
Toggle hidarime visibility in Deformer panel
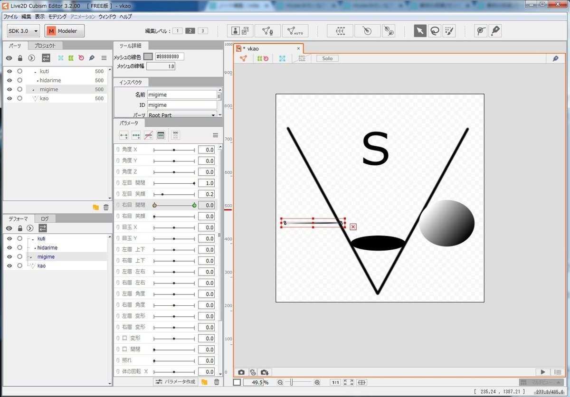tap(9, 247)
